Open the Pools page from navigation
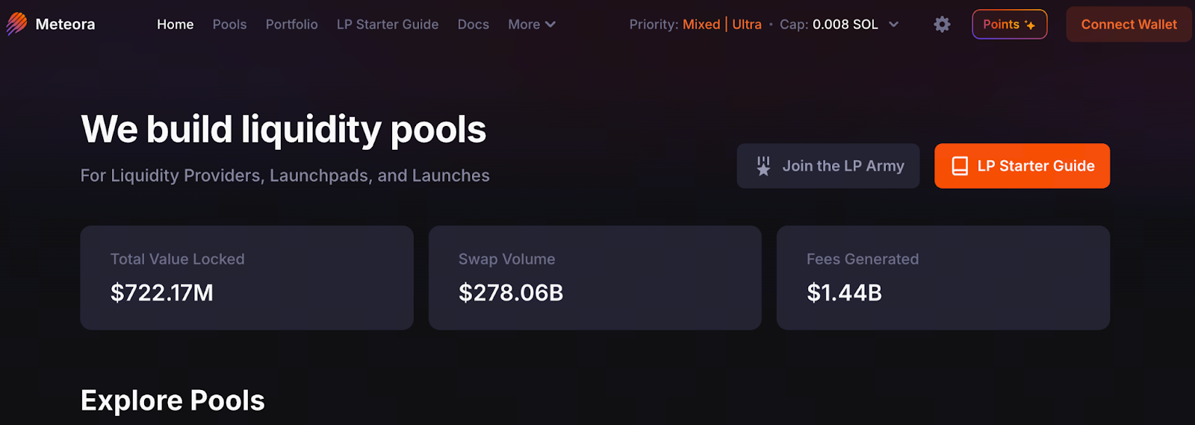Viewport: 1195px width, 425px height. [229, 25]
